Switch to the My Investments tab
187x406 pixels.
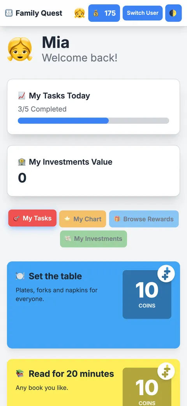93,239
